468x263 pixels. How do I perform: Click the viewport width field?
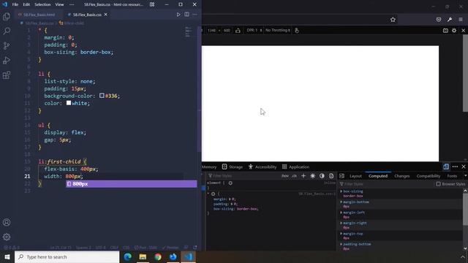point(211,31)
